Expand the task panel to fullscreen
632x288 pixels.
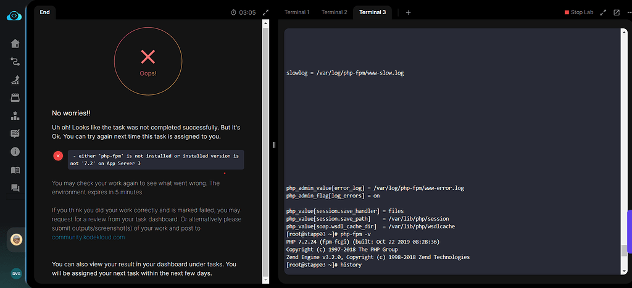(x=266, y=12)
